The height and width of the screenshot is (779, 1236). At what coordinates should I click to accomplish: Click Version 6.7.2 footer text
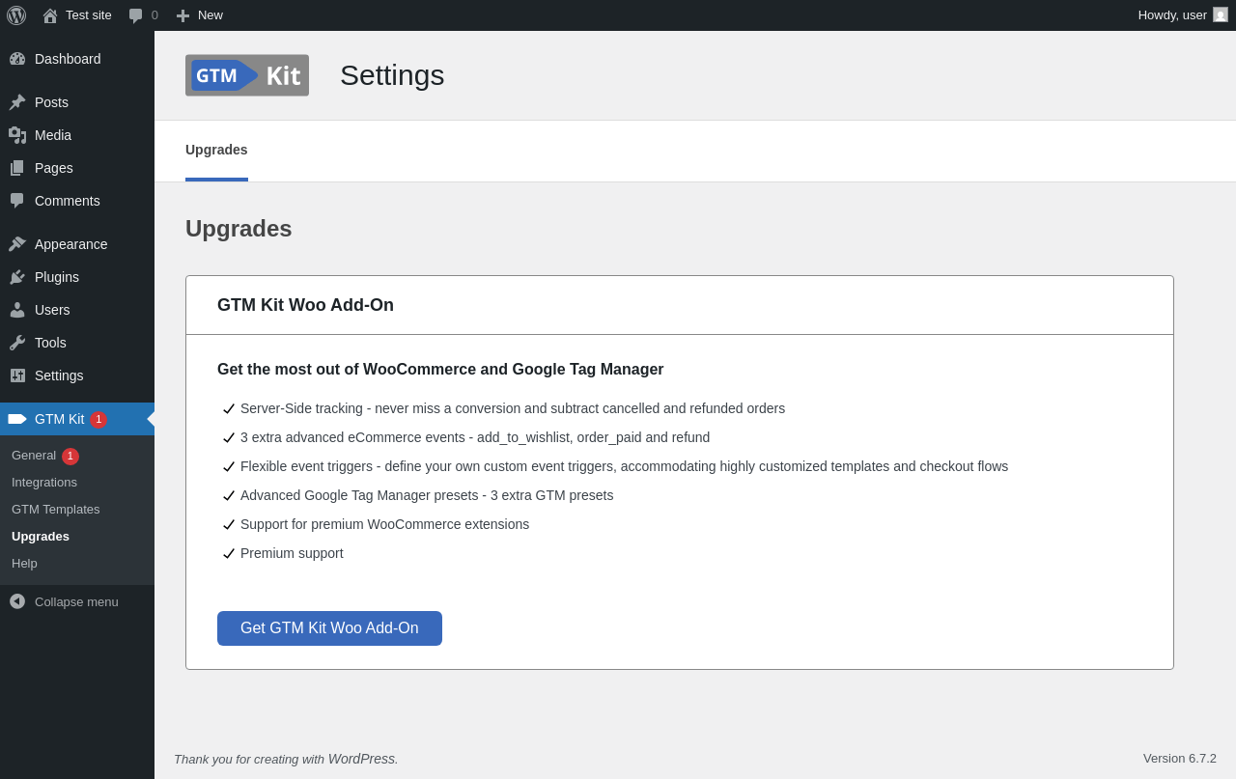(x=1180, y=759)
